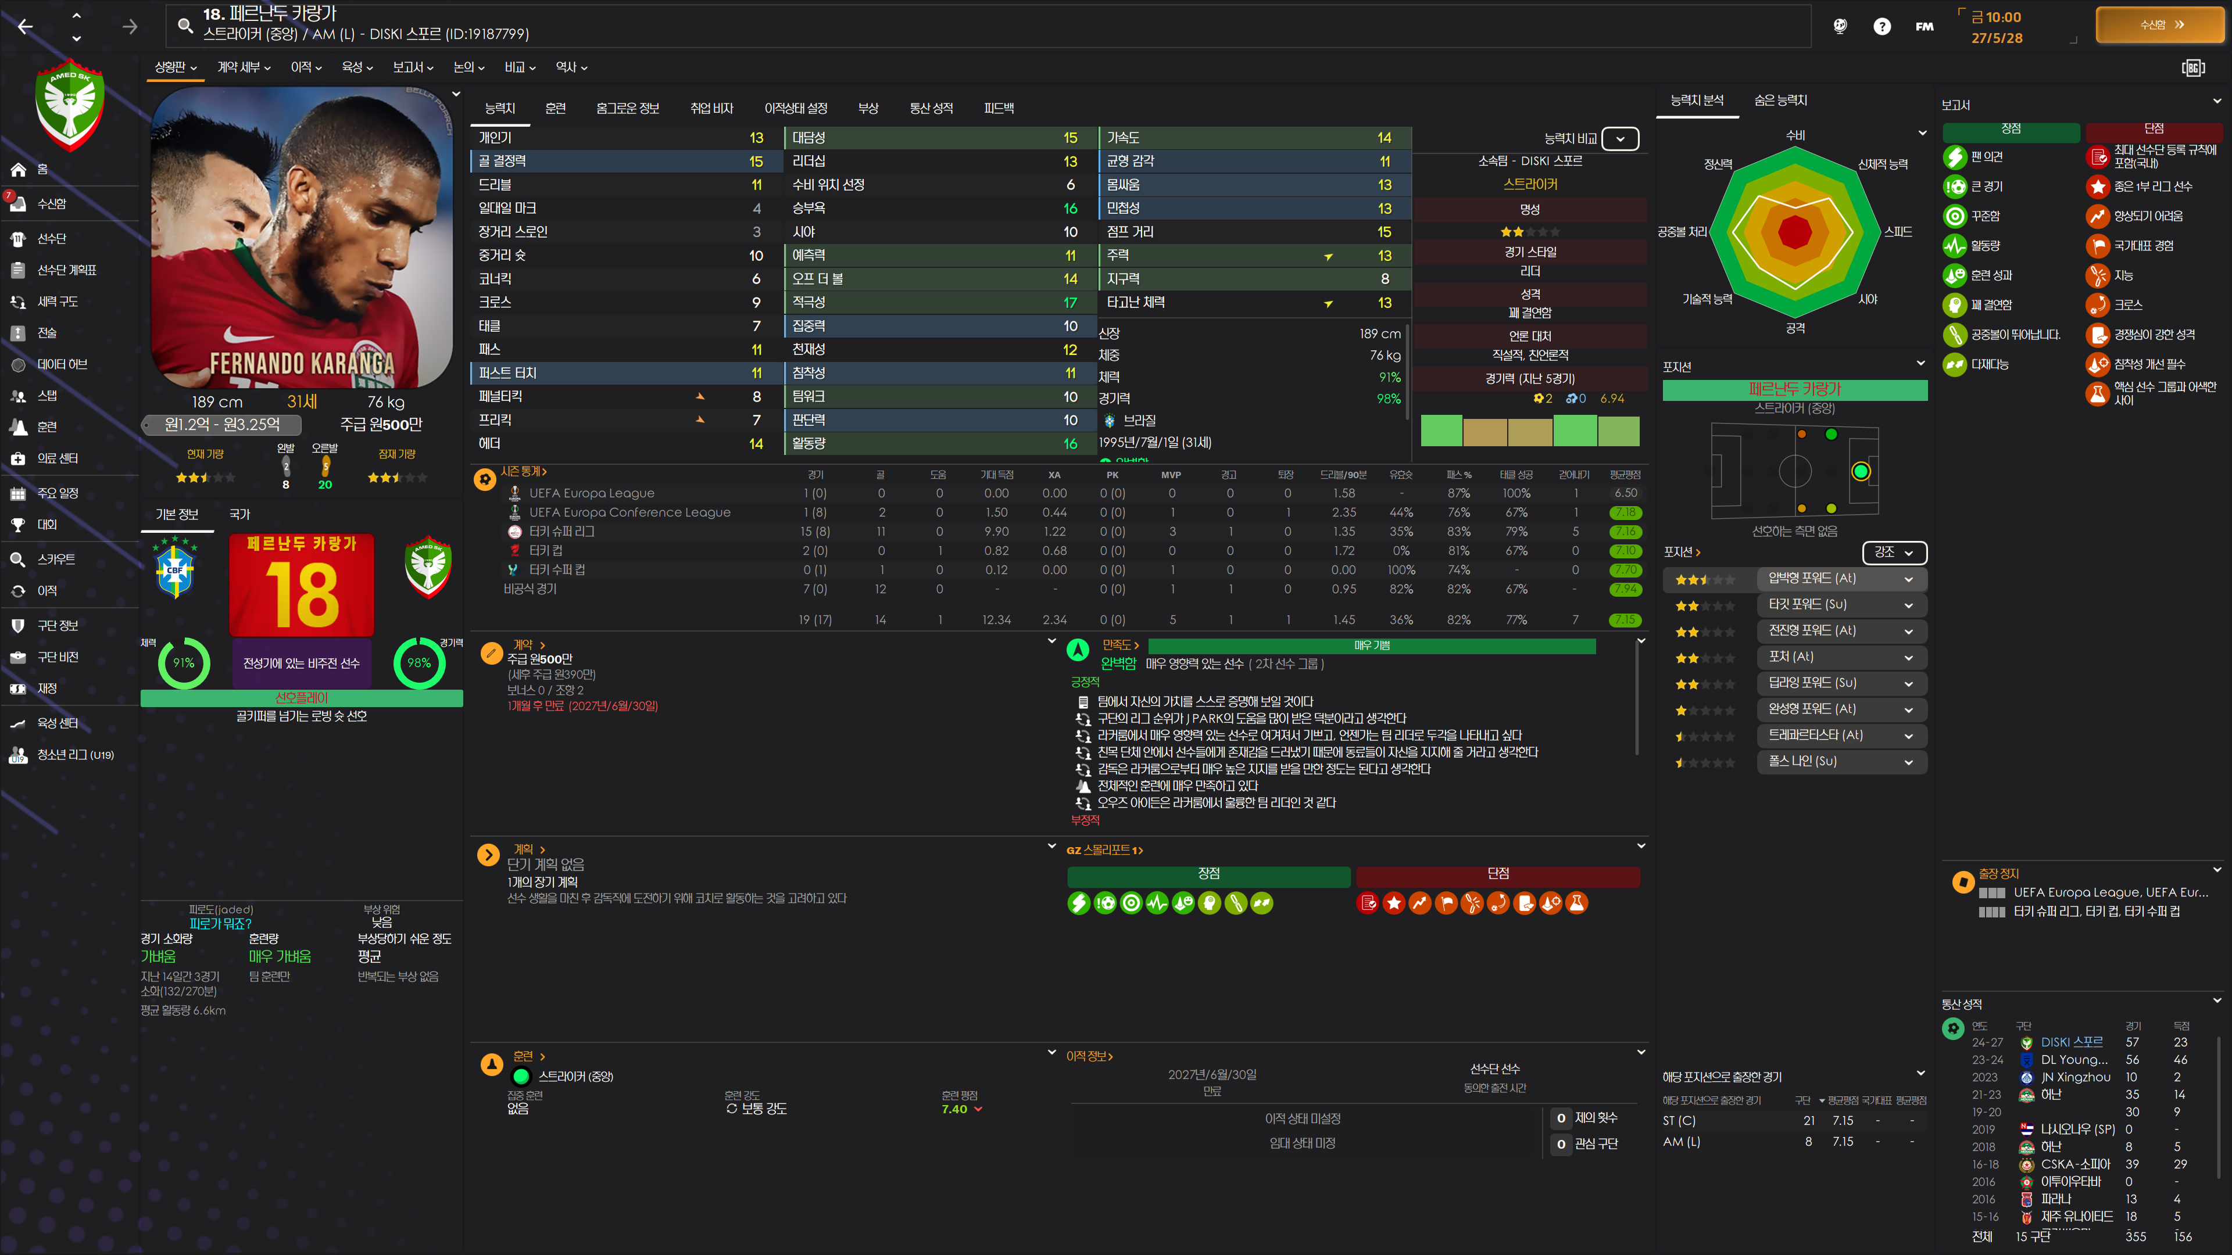This screenshot has width=2232, height=1255.
Task: Switch to 숨은 능력치 view
Action: click(1780, 101)
